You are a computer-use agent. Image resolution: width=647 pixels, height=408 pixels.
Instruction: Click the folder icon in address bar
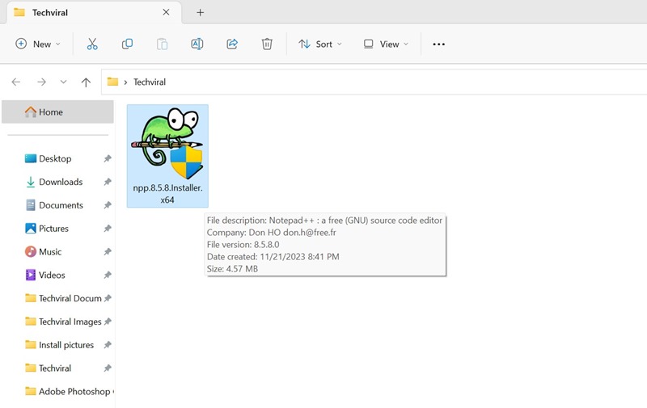pos(112,82)
